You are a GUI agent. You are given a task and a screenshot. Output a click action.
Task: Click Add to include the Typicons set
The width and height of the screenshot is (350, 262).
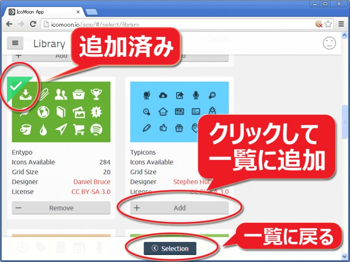coord(179,208)
